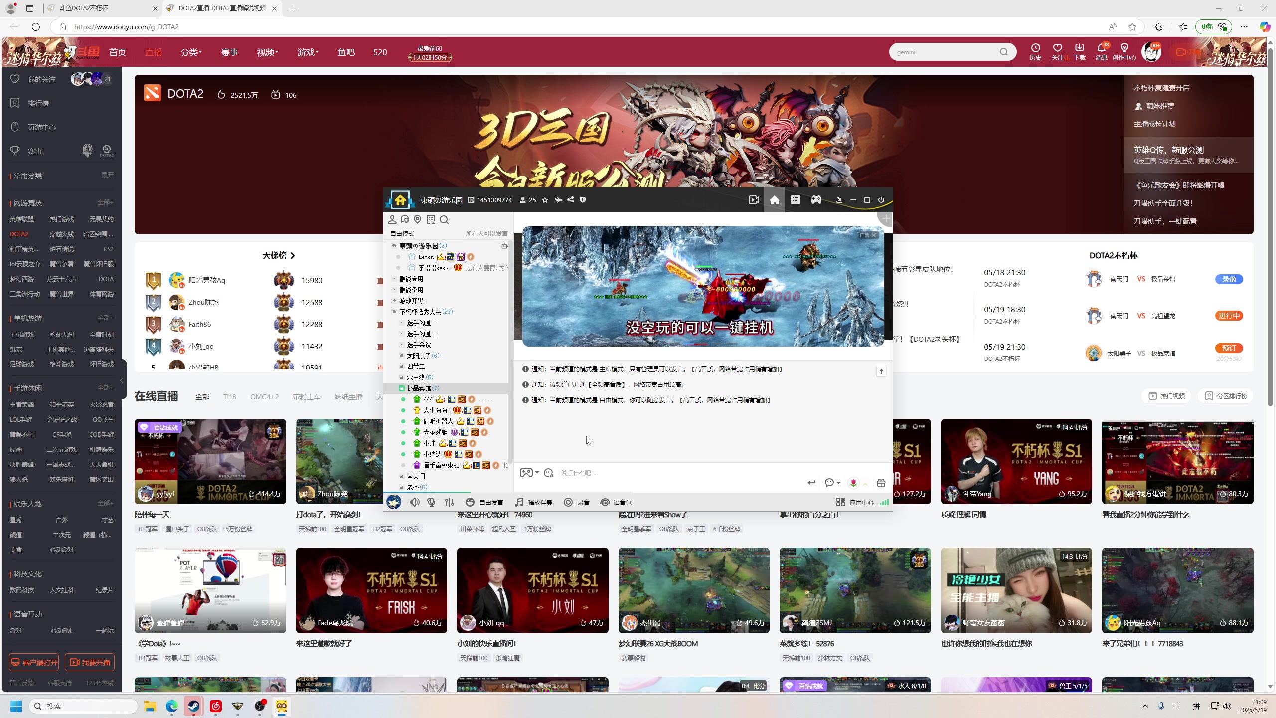This screenshot has width=1276, height=718.
Task: Select the 全部 live filter tab
Action: click(x=202, y=397)
